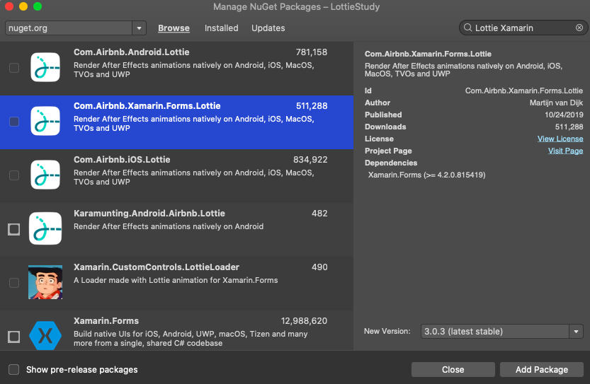The width and height of the screenshot is (590, 384).
Task: Enable Show pre-release packages
Action: point(14,370)
